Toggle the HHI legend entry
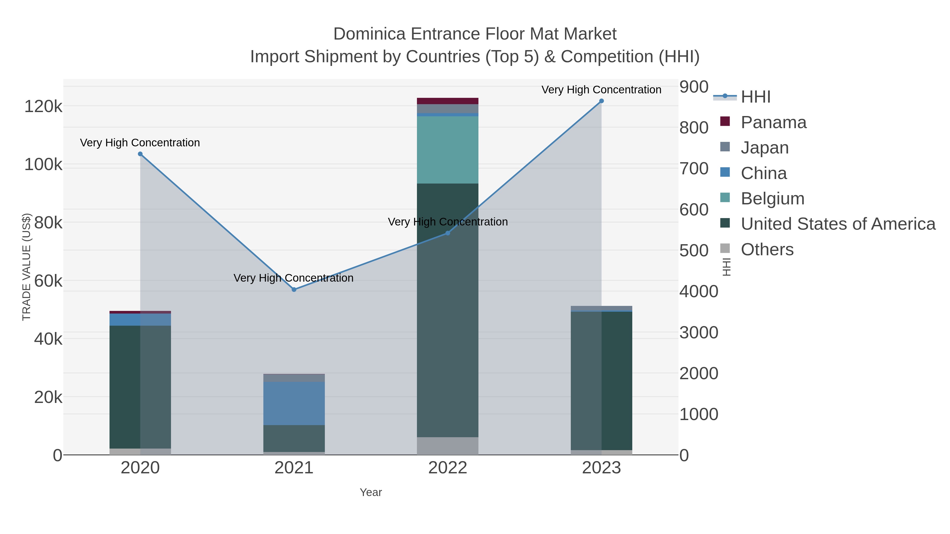The height and width of the screenshot is (534, 950). click(x=742, y=97)
